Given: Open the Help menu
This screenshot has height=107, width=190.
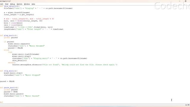Looking at the screenshot, I should pyautogui.click(x=33, y=4).
